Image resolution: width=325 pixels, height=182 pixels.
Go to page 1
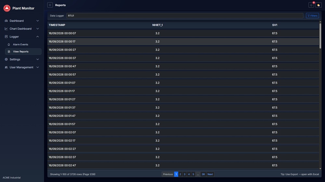coord(176,174)
